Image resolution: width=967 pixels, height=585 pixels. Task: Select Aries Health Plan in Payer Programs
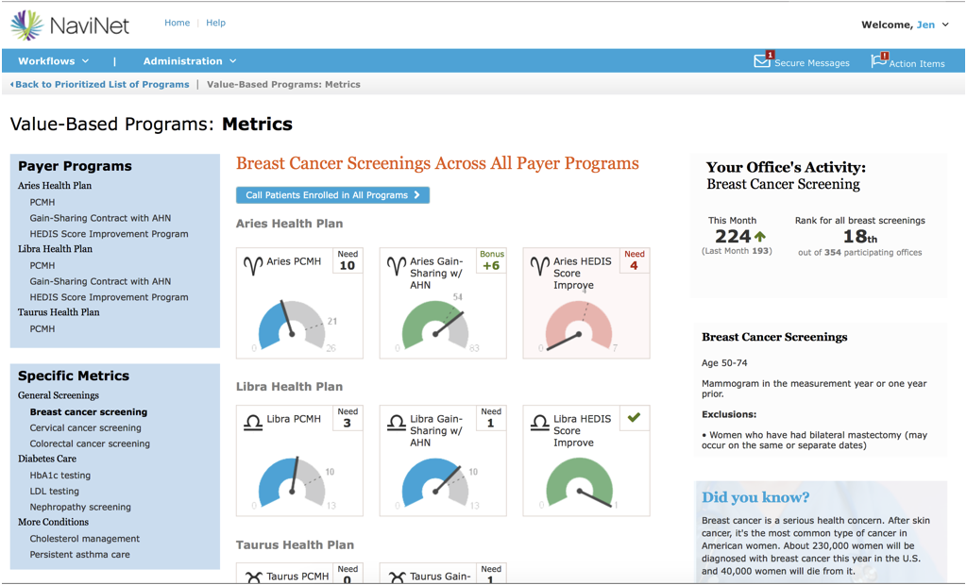(55, 186)
